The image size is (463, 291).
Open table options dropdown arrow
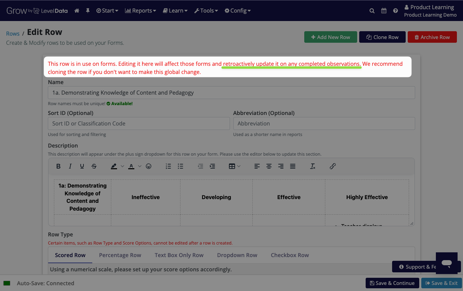tap(239, 166)
